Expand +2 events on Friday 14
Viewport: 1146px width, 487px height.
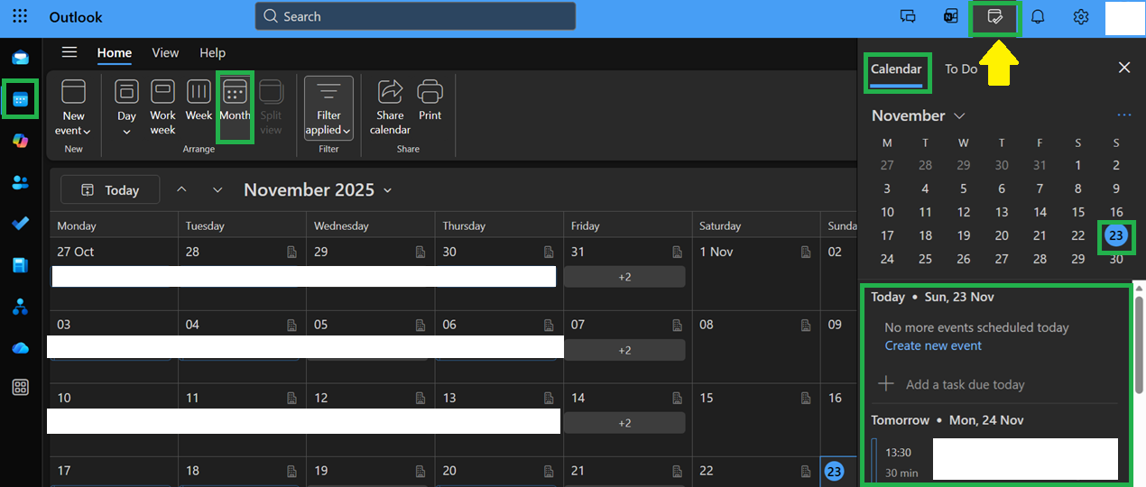click(624, 423)
